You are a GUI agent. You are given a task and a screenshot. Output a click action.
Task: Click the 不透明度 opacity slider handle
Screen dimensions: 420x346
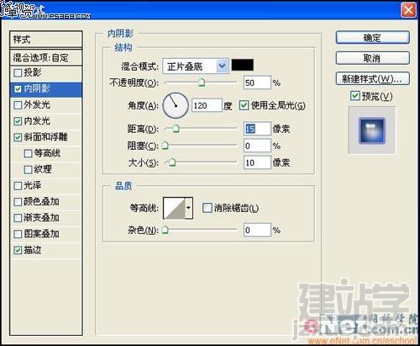tap(202, 83)
